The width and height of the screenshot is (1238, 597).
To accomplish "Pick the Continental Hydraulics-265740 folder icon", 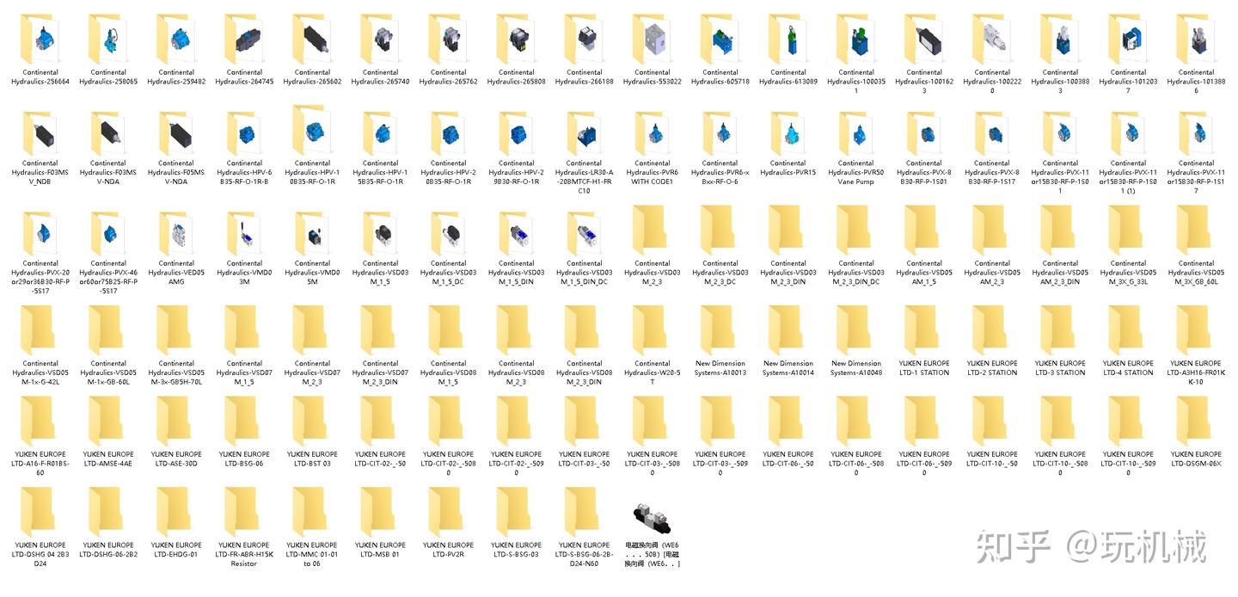I will [x=380, y=39].
